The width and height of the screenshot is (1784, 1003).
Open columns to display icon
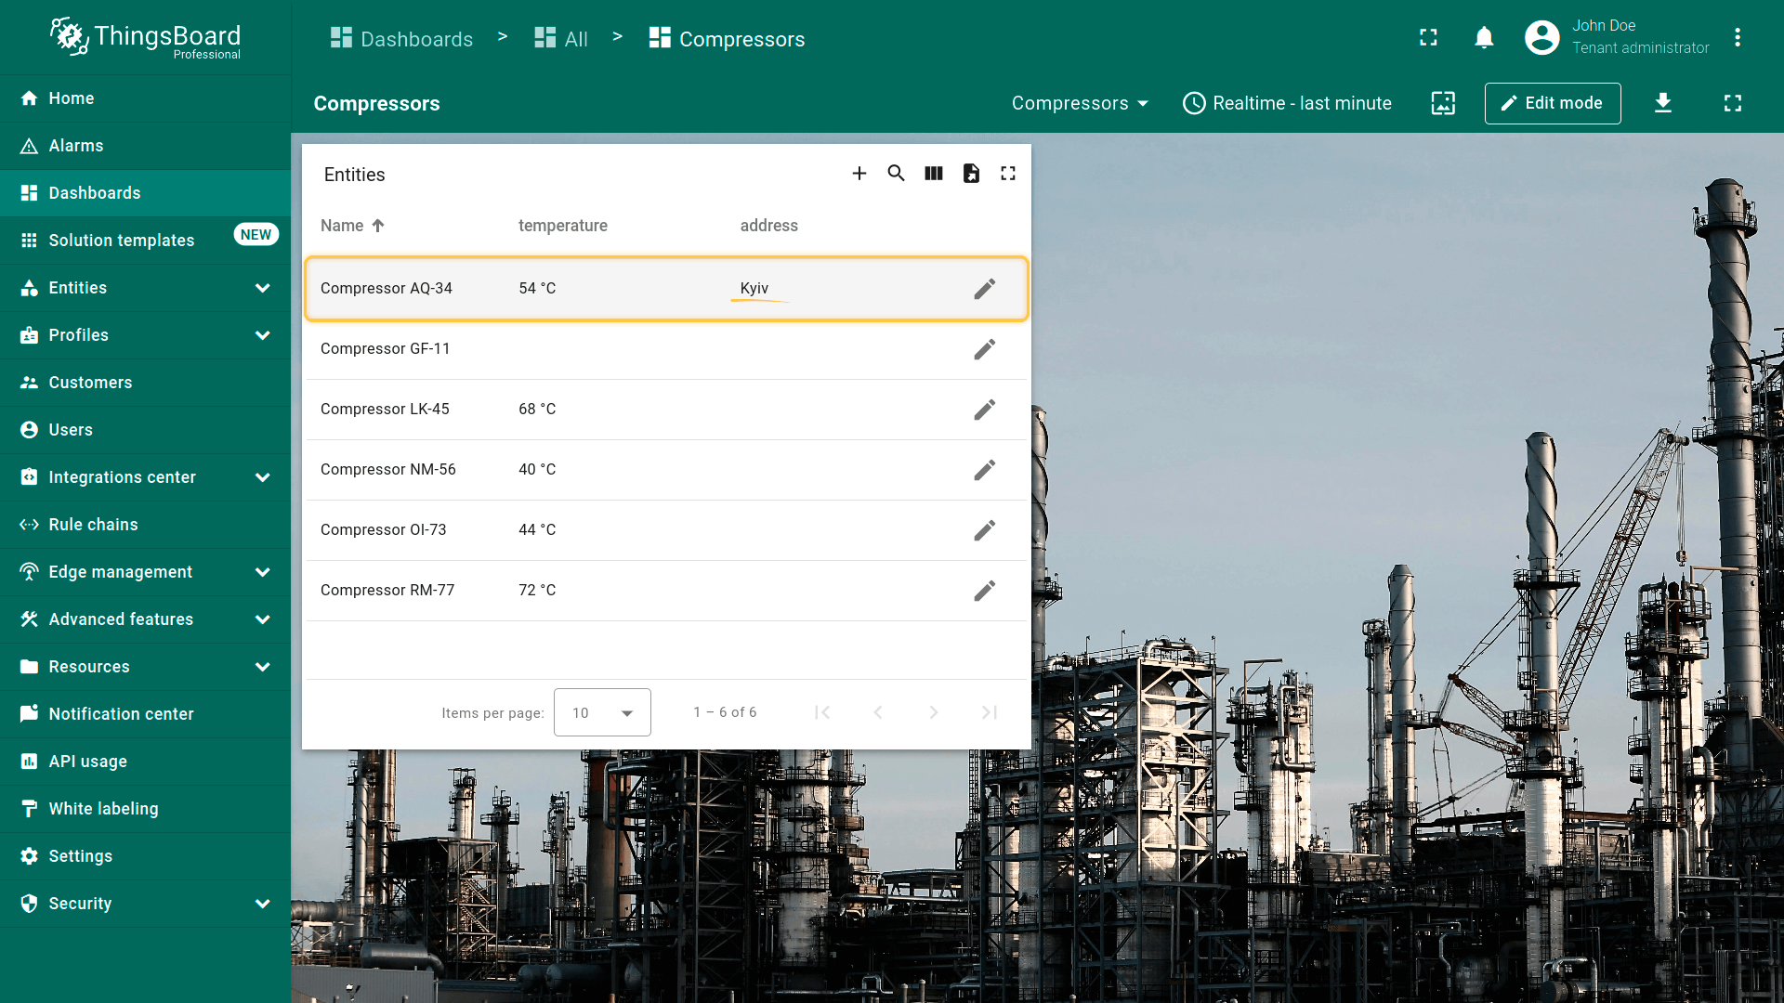tap(934, 174)
